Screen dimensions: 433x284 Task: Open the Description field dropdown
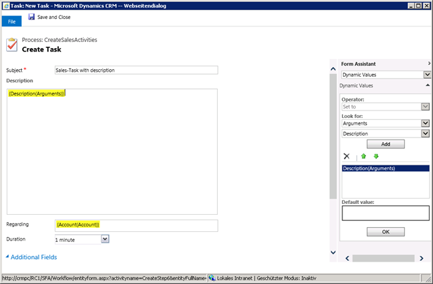pos(426,134)
